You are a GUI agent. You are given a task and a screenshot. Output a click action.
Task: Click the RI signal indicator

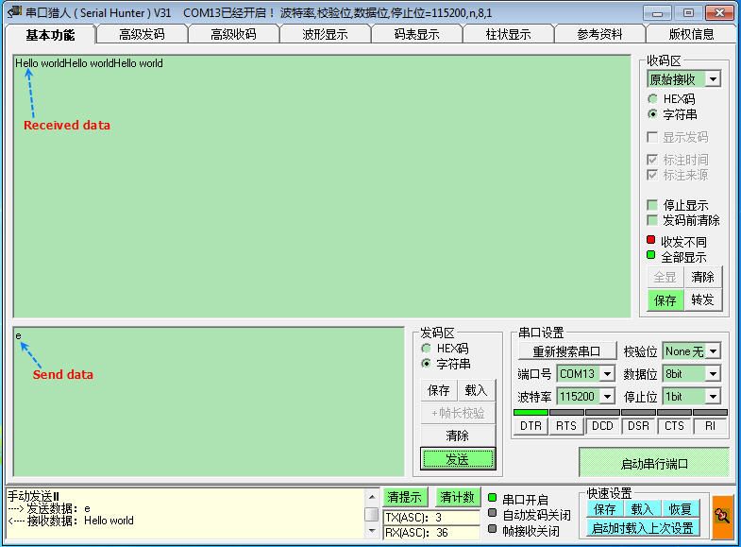(710, 425)
